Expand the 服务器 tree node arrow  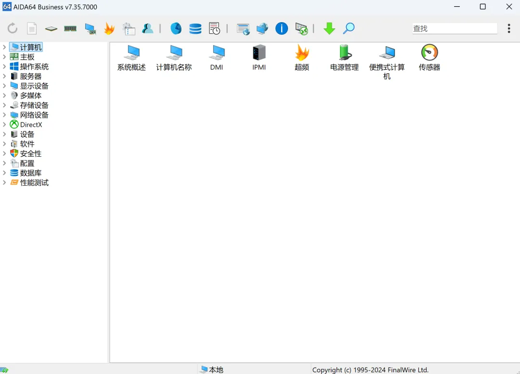pyautogui.click(x=4, y=76)
